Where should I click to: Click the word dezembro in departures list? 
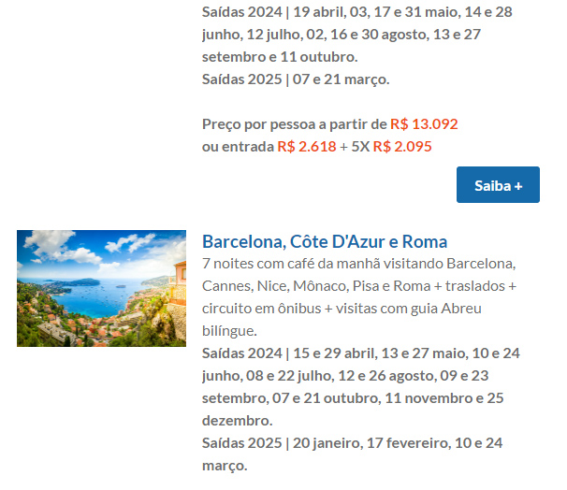point(238,420)
